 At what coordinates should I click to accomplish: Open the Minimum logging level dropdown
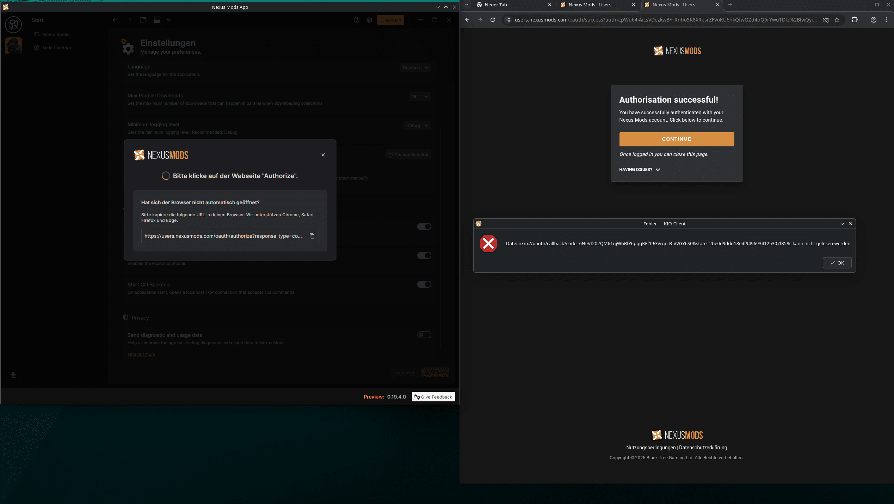pyautogui.click(x=417, y=126)
